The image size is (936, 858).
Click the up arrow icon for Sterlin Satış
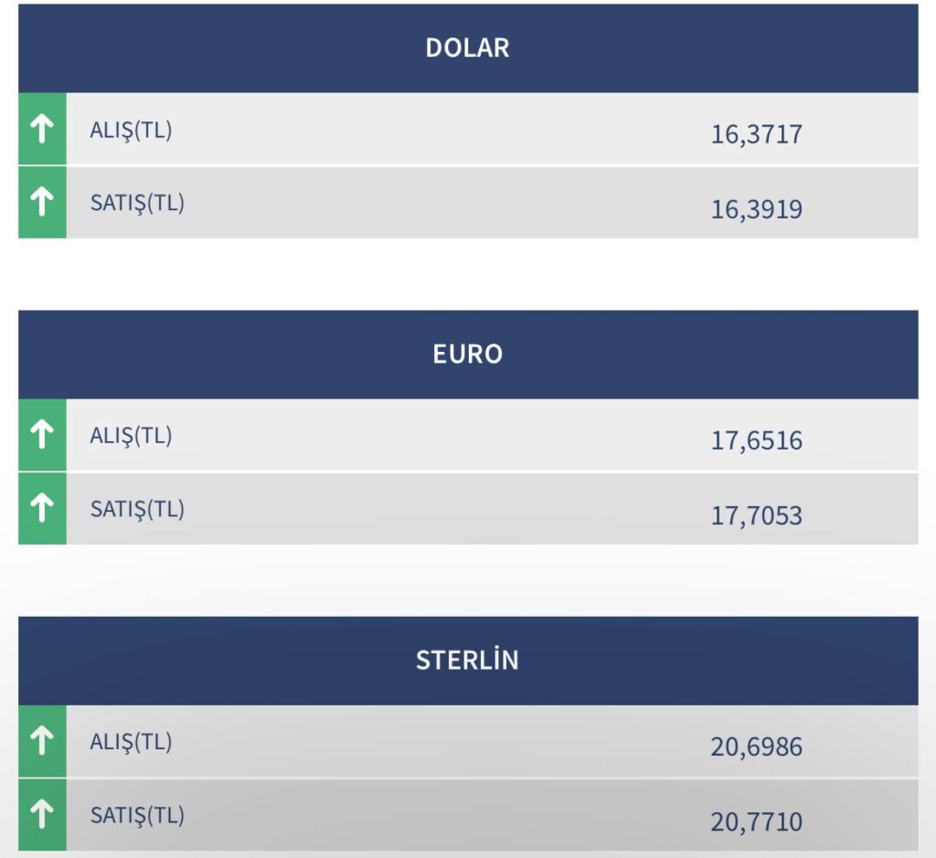tap(42, 814)
